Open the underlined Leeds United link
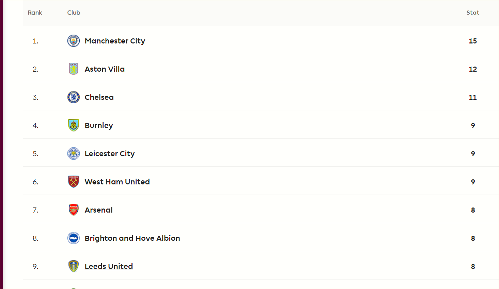 (109, 267)
